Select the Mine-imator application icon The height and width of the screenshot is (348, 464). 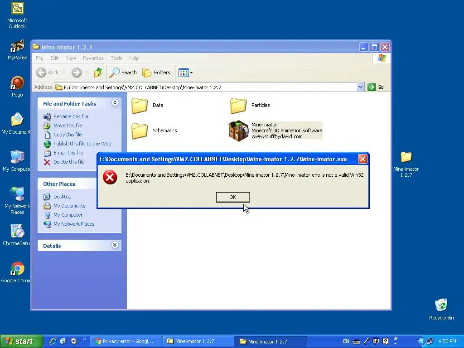pos(238,131)
